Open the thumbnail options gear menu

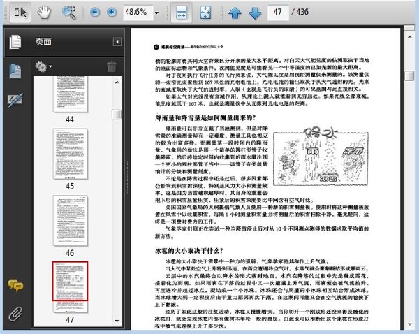(x=43, y=67)
